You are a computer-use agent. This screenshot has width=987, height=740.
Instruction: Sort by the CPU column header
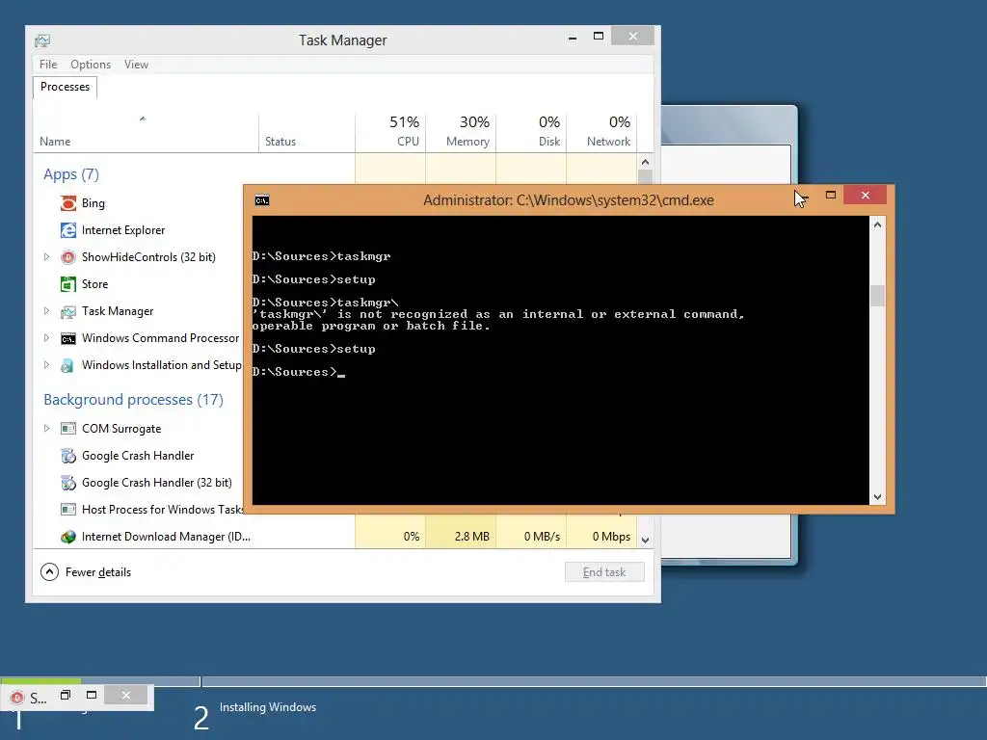[390, 132]
